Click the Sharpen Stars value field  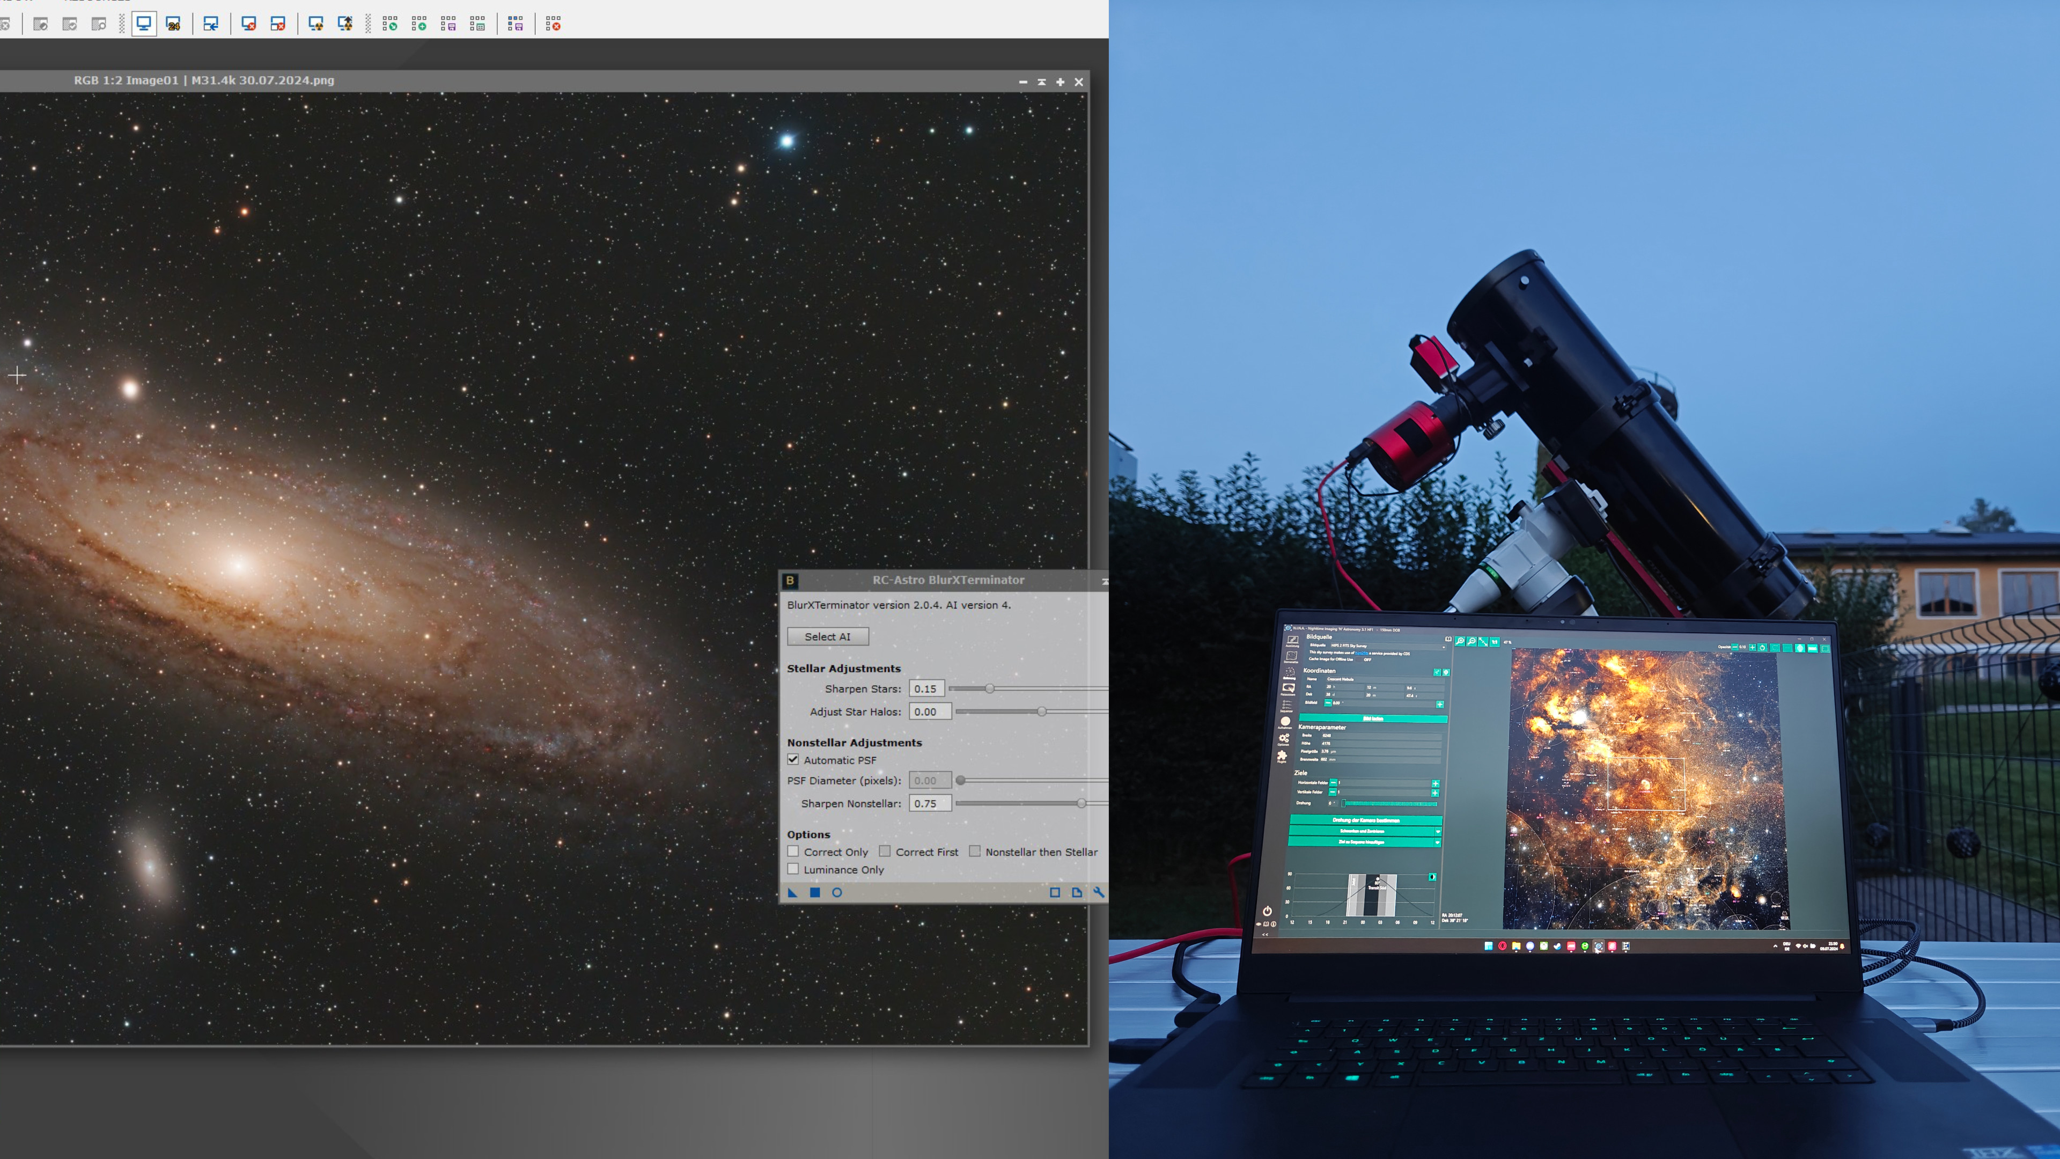click(926, 688)
